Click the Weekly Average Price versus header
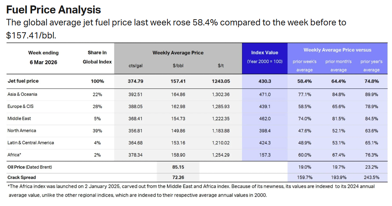Screen dimensions: 392x206 coord(337,50)
